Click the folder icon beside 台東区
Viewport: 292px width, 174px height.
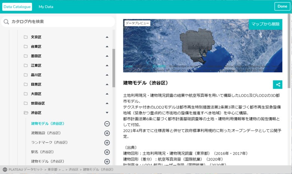pos(26,47)
